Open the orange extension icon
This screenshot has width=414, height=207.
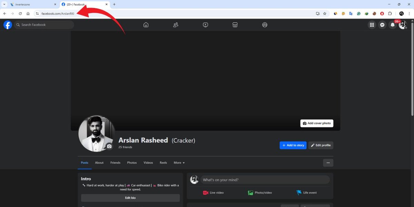(343, 14)
